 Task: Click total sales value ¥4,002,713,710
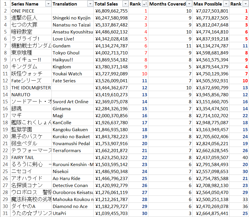click(x=111, y=53)
